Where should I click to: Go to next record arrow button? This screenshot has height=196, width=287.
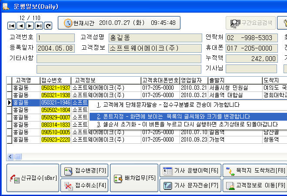pyautogui.click(x=30, y=26)
